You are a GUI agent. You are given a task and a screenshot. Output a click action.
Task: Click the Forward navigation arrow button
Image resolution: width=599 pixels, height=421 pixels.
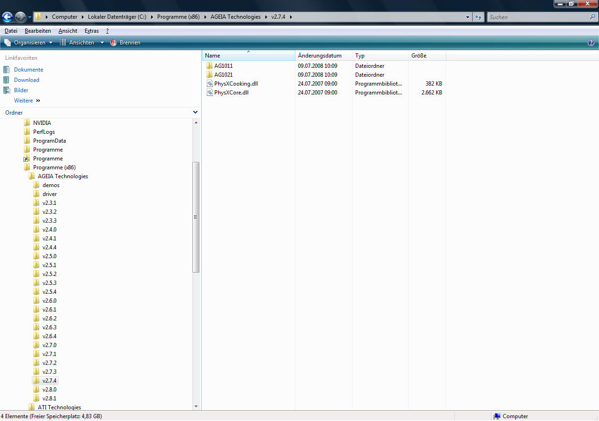(20, 17)
